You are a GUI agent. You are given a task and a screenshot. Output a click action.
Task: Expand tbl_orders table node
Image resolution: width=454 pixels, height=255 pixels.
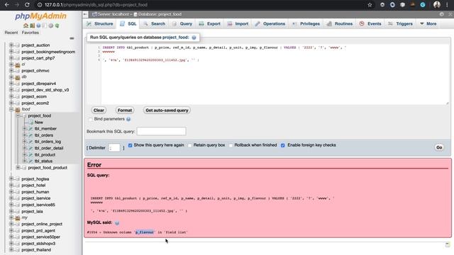coord(25,135)
